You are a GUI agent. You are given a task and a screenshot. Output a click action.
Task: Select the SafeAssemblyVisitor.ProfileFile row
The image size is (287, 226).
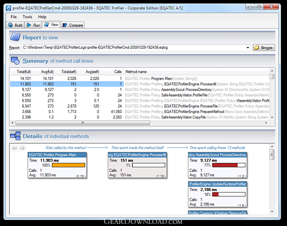(140, 95)
